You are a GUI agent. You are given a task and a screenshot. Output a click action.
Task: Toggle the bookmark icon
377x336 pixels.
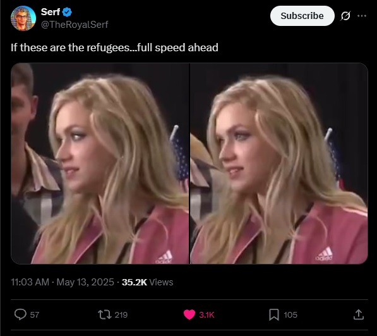274,315
